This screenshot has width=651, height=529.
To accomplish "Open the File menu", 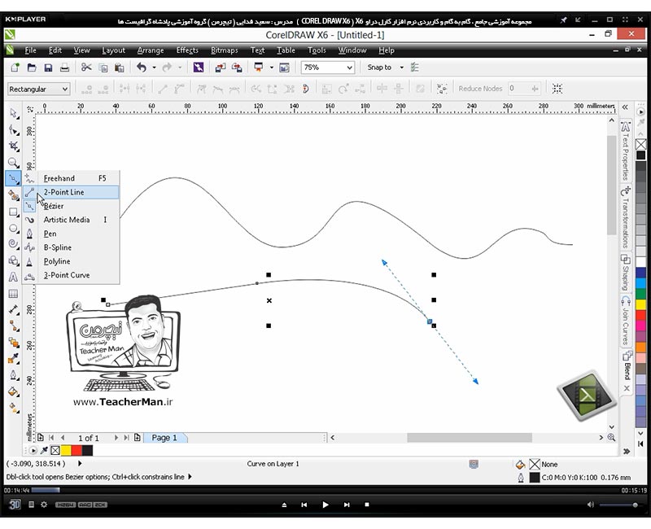I will (30, 50).
